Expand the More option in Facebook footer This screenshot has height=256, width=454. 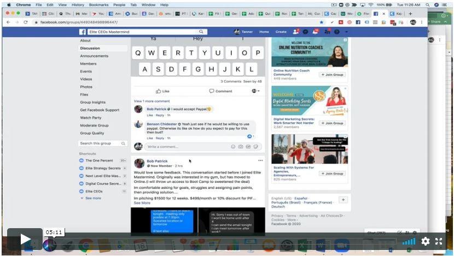tap(292, 220)
